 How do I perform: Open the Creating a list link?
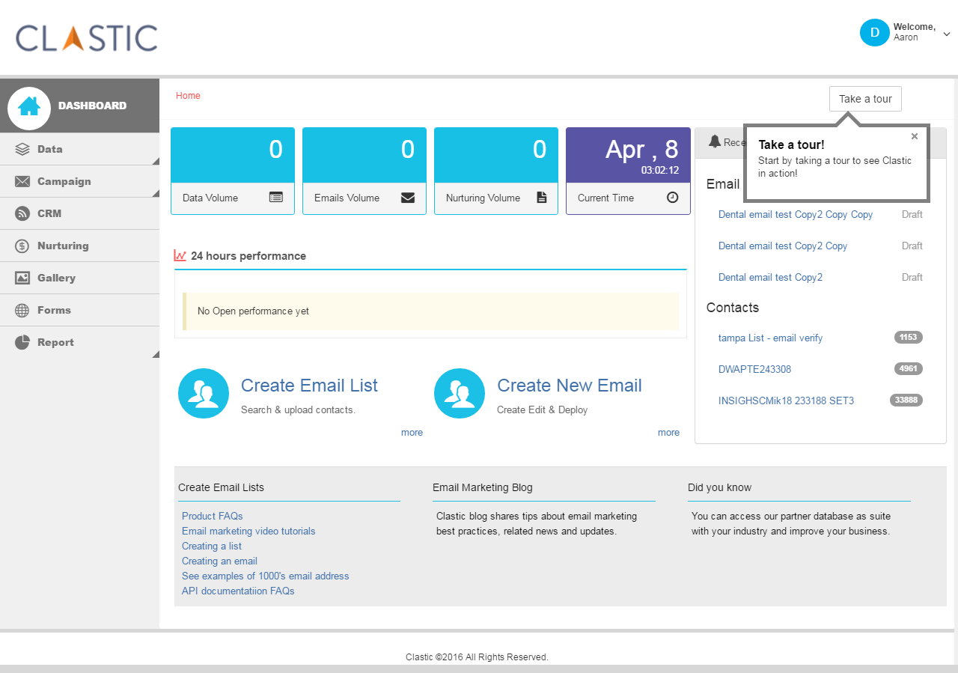212,546
